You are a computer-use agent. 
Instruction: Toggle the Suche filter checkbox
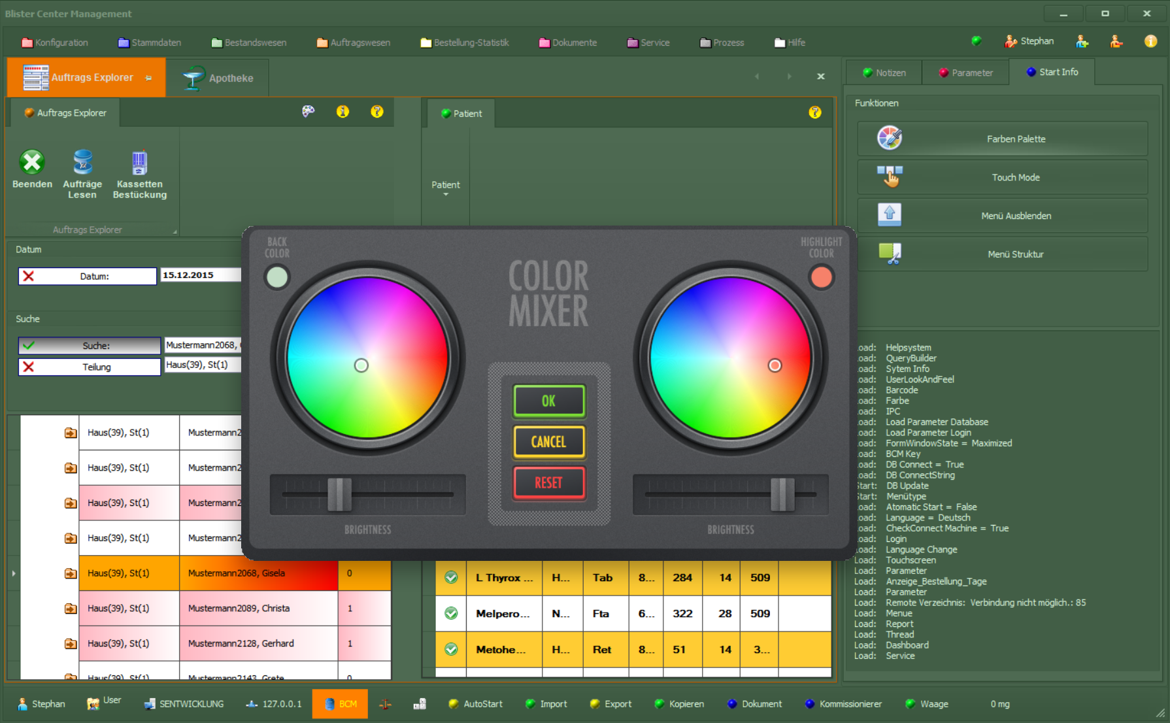(x=29, y=346)
